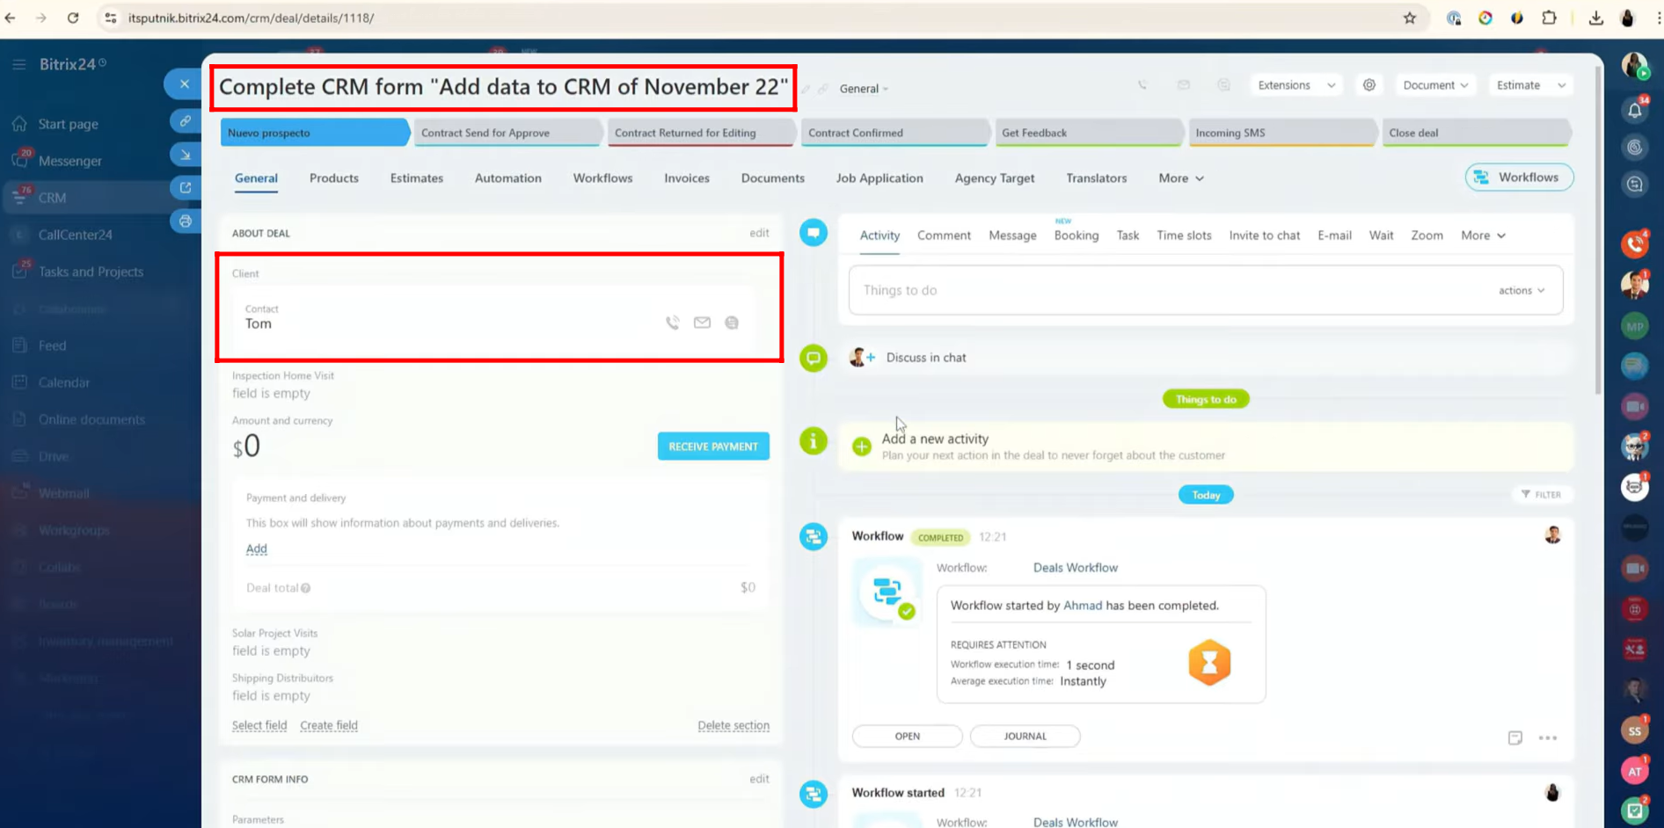
Task: Click the Create field link
Action: pos(329,725)
